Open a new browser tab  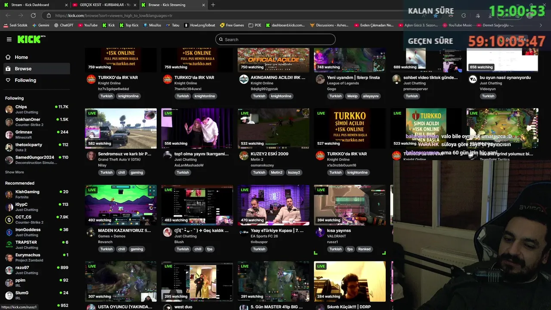pos(213,5)
